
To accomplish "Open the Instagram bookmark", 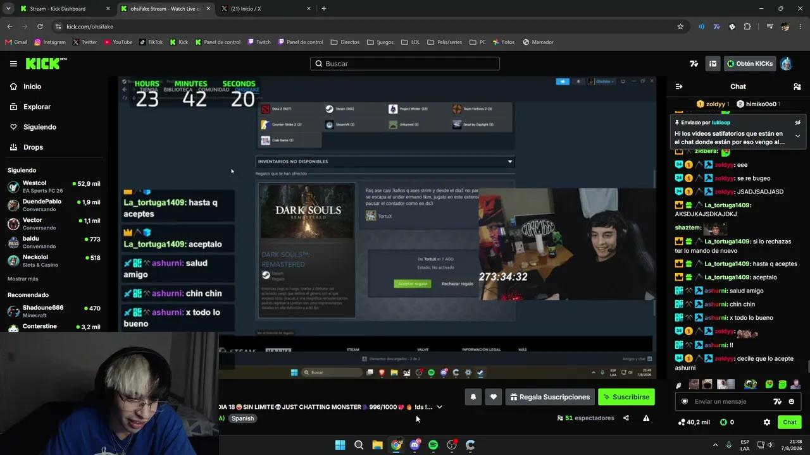I will coord(50,42).
